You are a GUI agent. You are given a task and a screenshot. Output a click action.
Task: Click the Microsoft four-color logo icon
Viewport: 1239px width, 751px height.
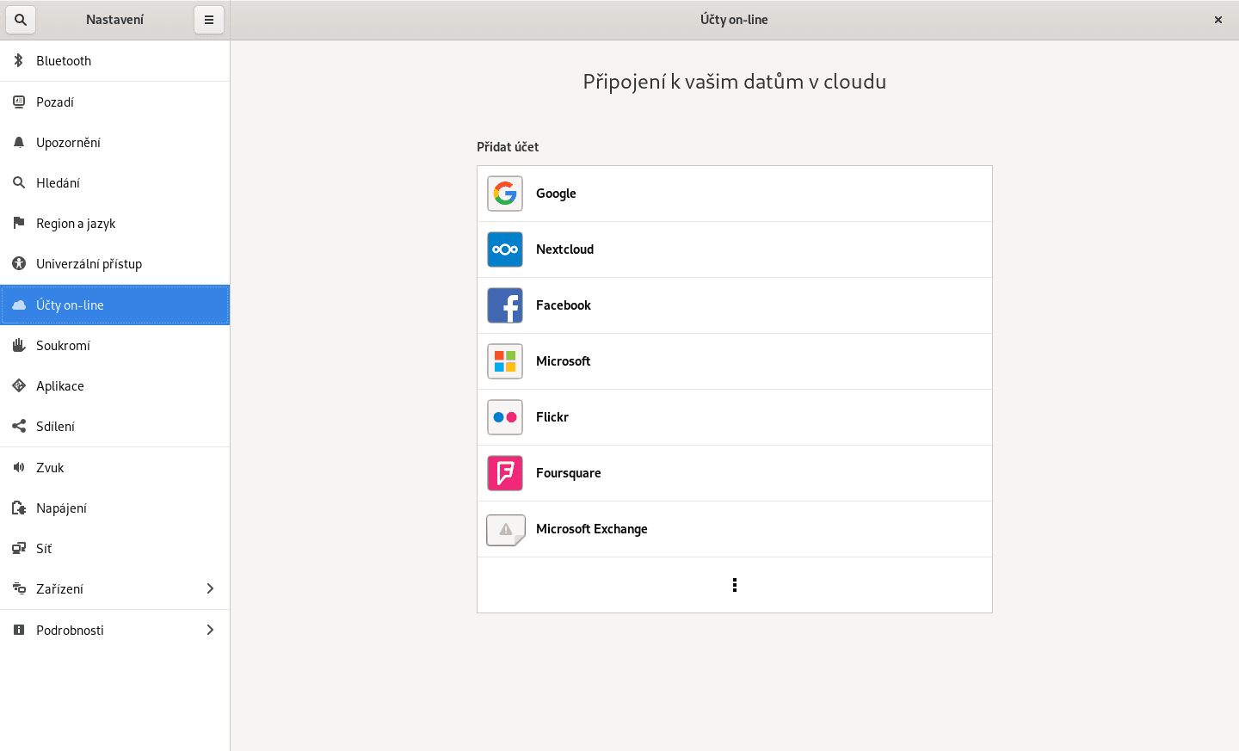tap(505, 361)
